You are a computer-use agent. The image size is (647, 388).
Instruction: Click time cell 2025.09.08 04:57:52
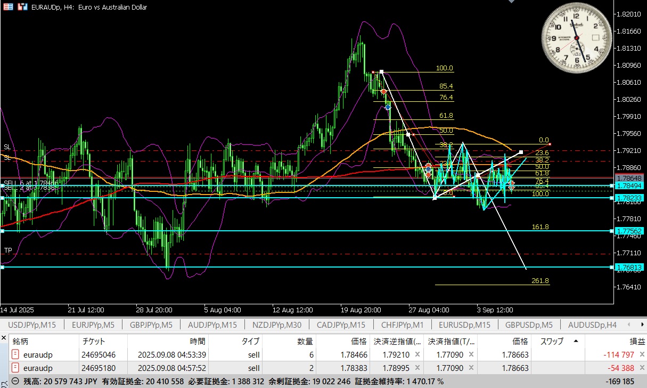pyautogui.click(x=171, y=368)
